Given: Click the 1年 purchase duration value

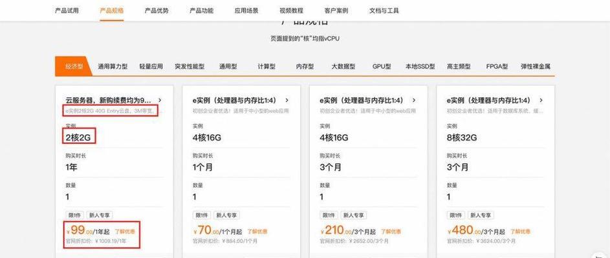Looking at the screenshot, I should pos(71,167).
